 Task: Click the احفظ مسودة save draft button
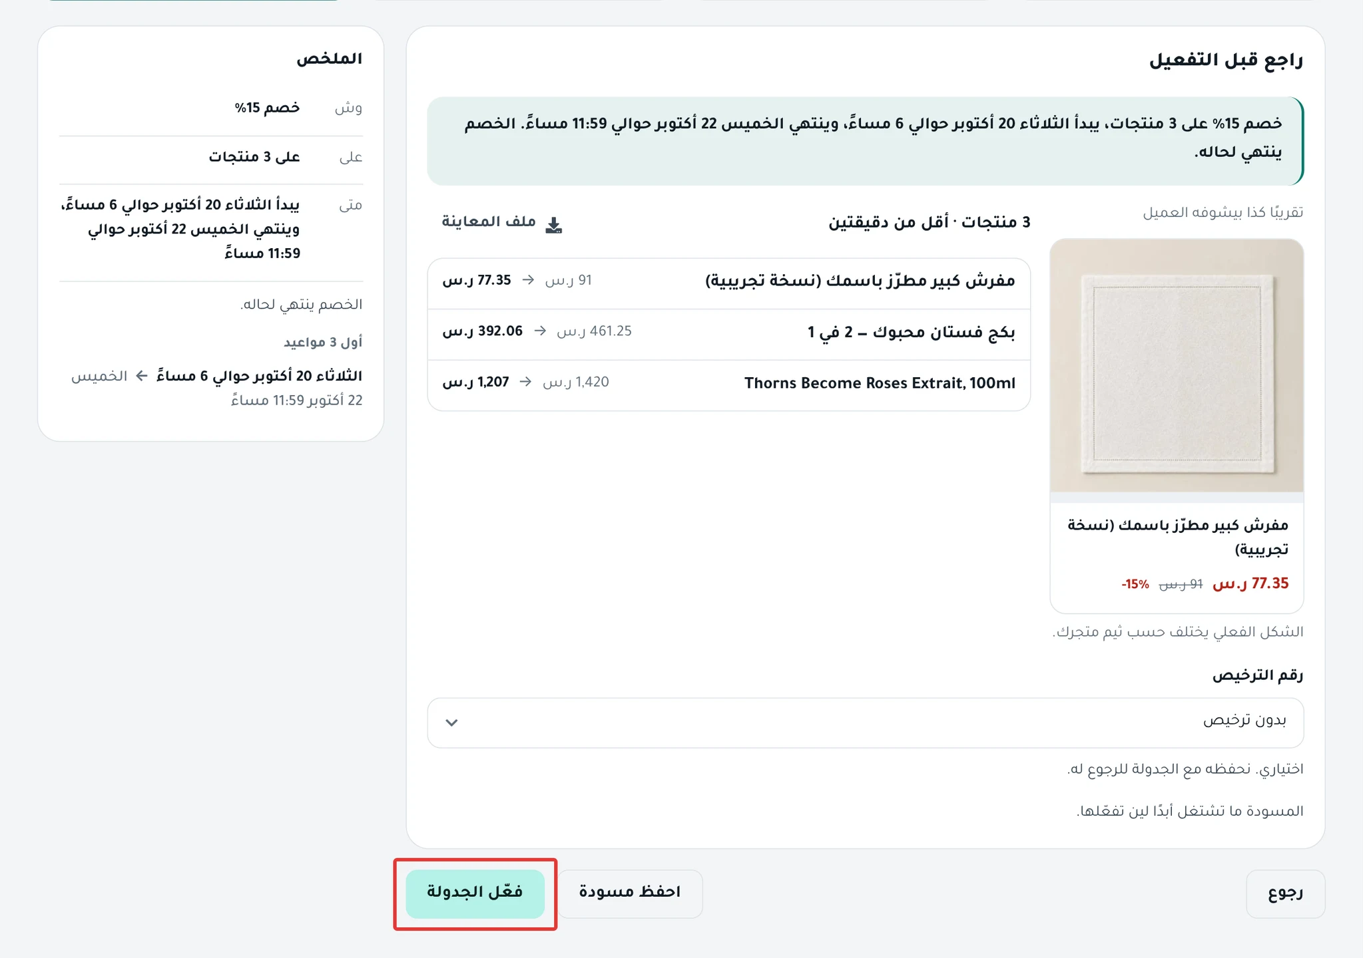coord(629,893)
